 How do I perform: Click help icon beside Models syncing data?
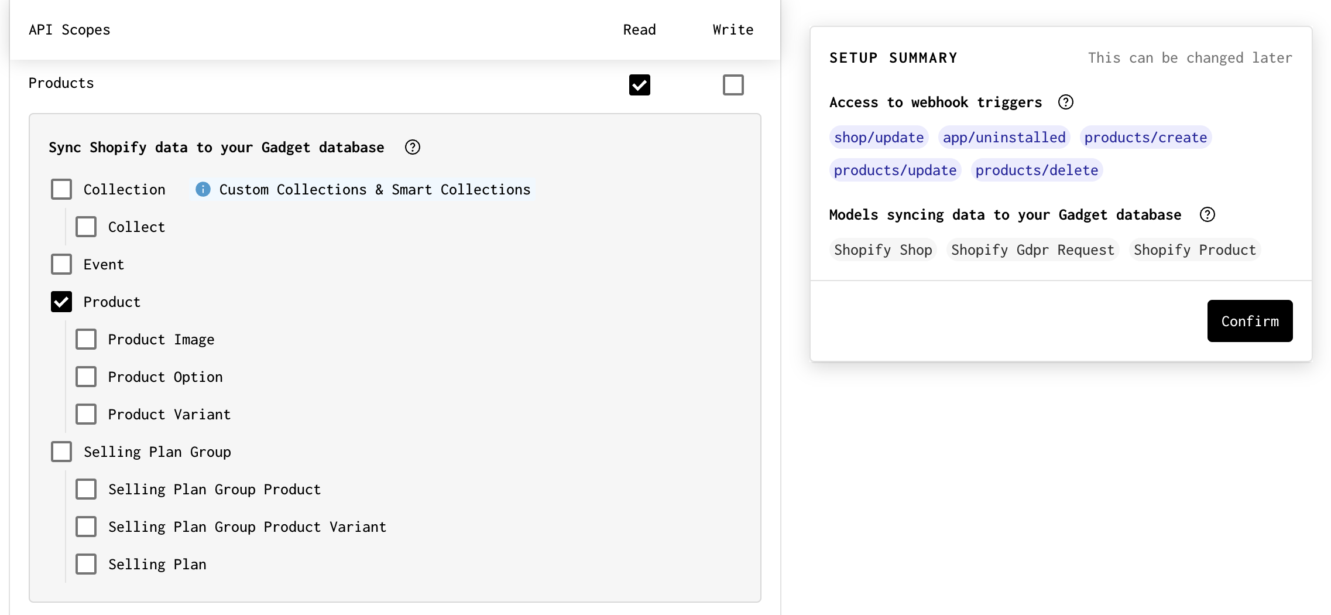pos(1207,214)
